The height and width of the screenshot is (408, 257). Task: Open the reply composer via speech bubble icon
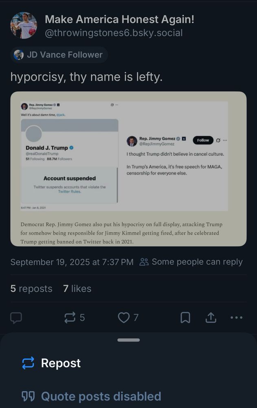pyautogui.click(x=16, y=317)
